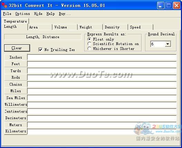Click the Kilometers input field

tap(102, 132)
